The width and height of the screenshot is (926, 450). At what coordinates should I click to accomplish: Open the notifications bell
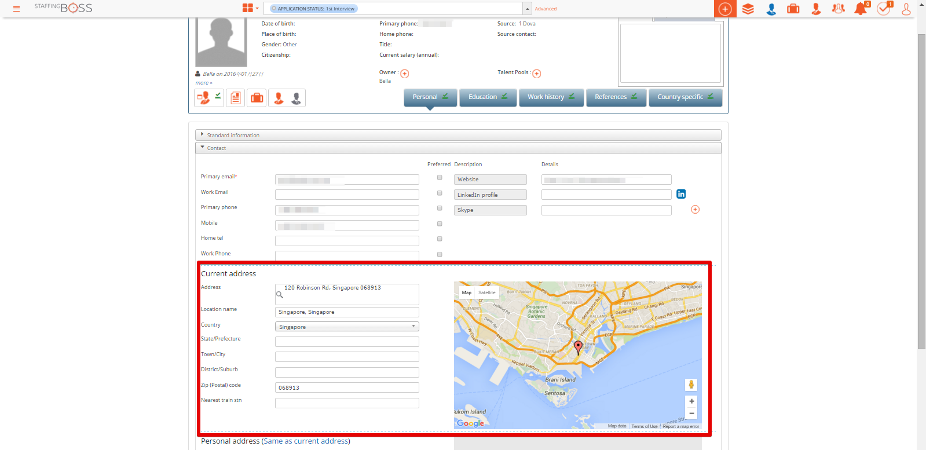tap(861, 8)
